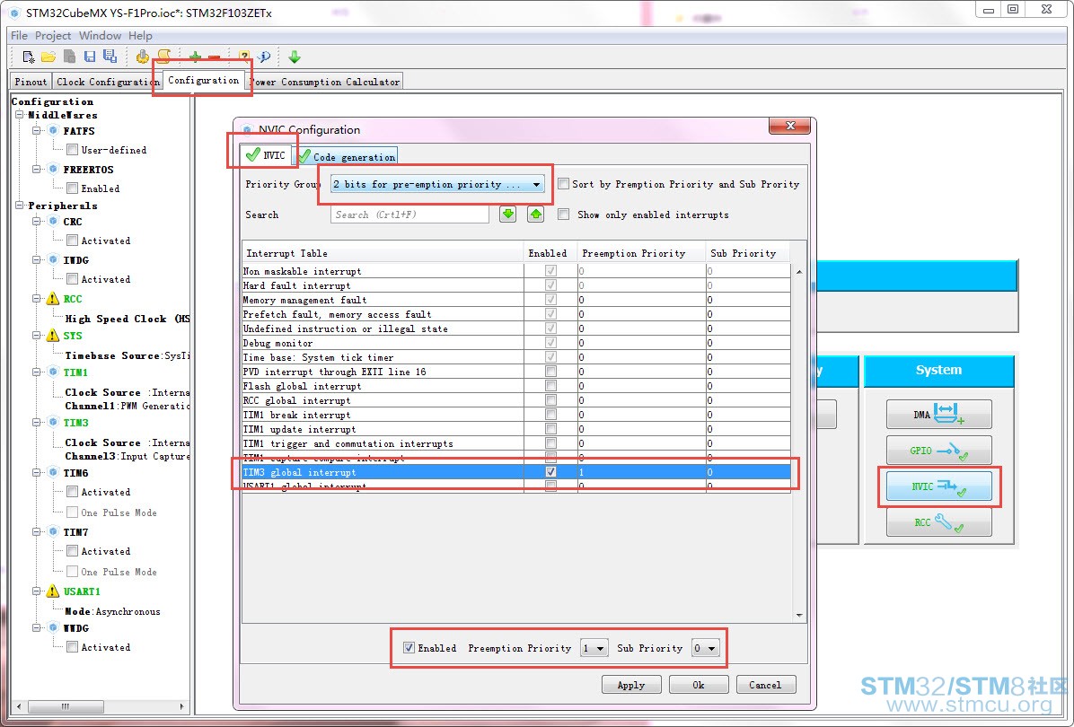This screenshot has width=1074, height=727.
Task: Open the Project menu
Action: [53, 36]
